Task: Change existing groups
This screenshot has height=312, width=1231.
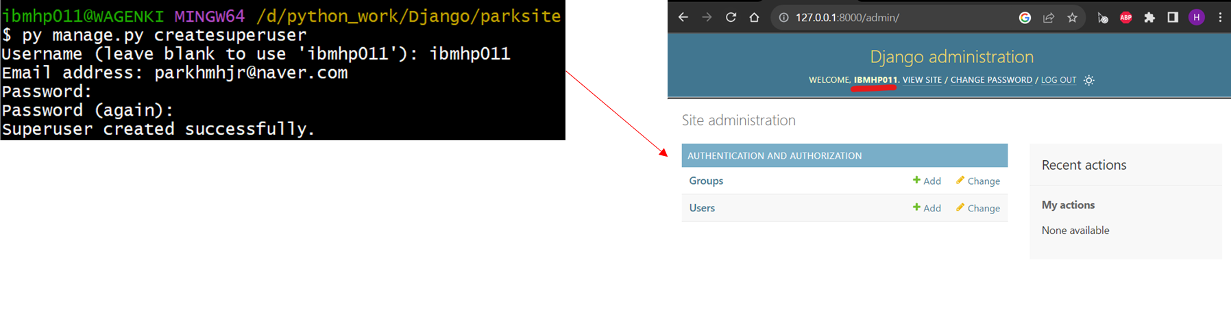Action: pyautogui.click(x=978, y=181)
